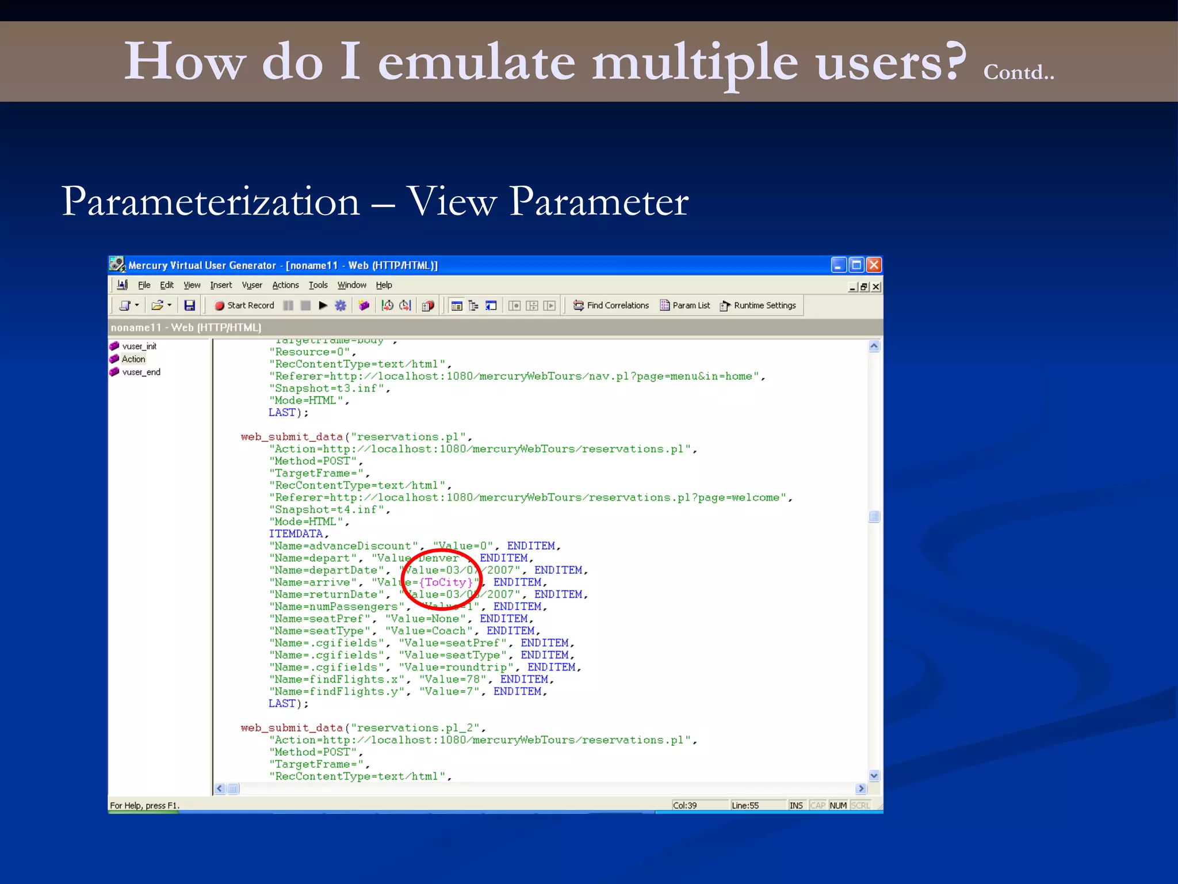The image size is (1178, 884).
Task: Click the Col:39 status bar field
Action: coord(699,805)
